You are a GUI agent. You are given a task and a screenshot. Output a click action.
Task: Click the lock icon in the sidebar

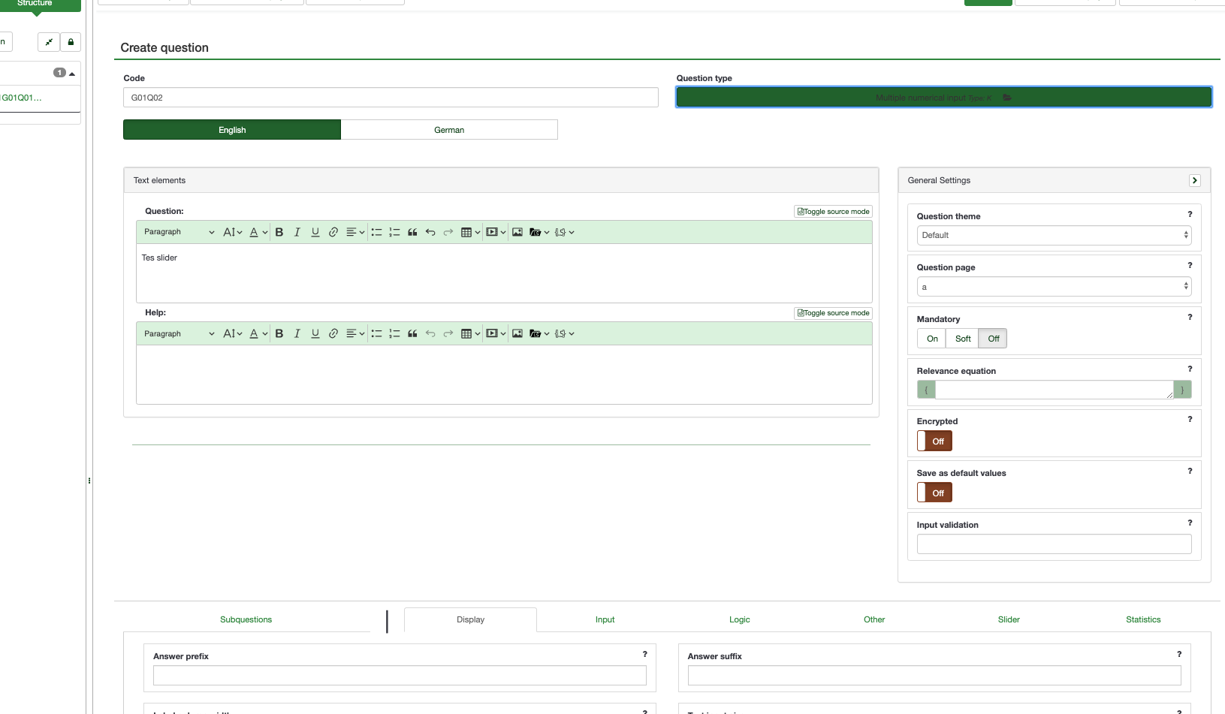pyautogui.click(x=71, y=42)
